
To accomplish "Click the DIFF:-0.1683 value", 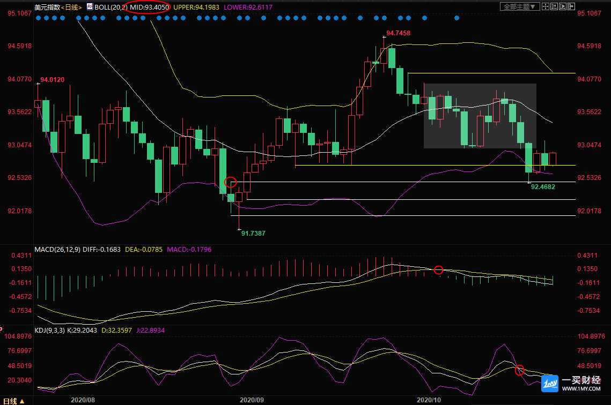I will pos(102,250).
